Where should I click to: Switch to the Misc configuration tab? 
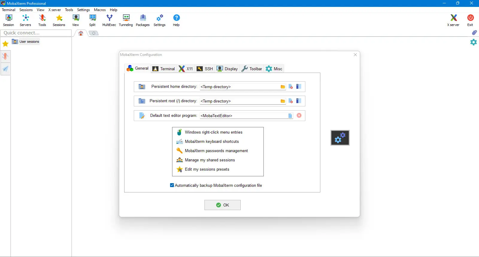coord(274,69)
